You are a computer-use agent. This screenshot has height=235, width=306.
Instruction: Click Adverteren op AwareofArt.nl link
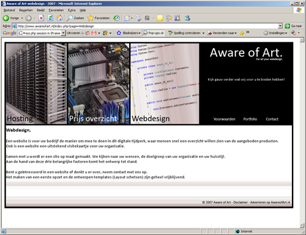click(x=270, y=203)
